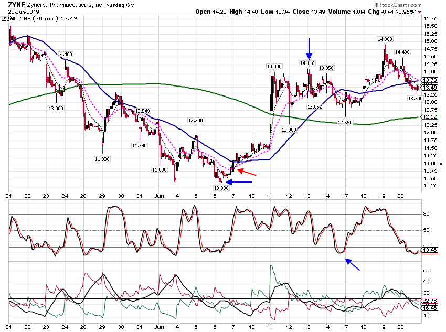Click the 13.062 low label

point(315,107)
